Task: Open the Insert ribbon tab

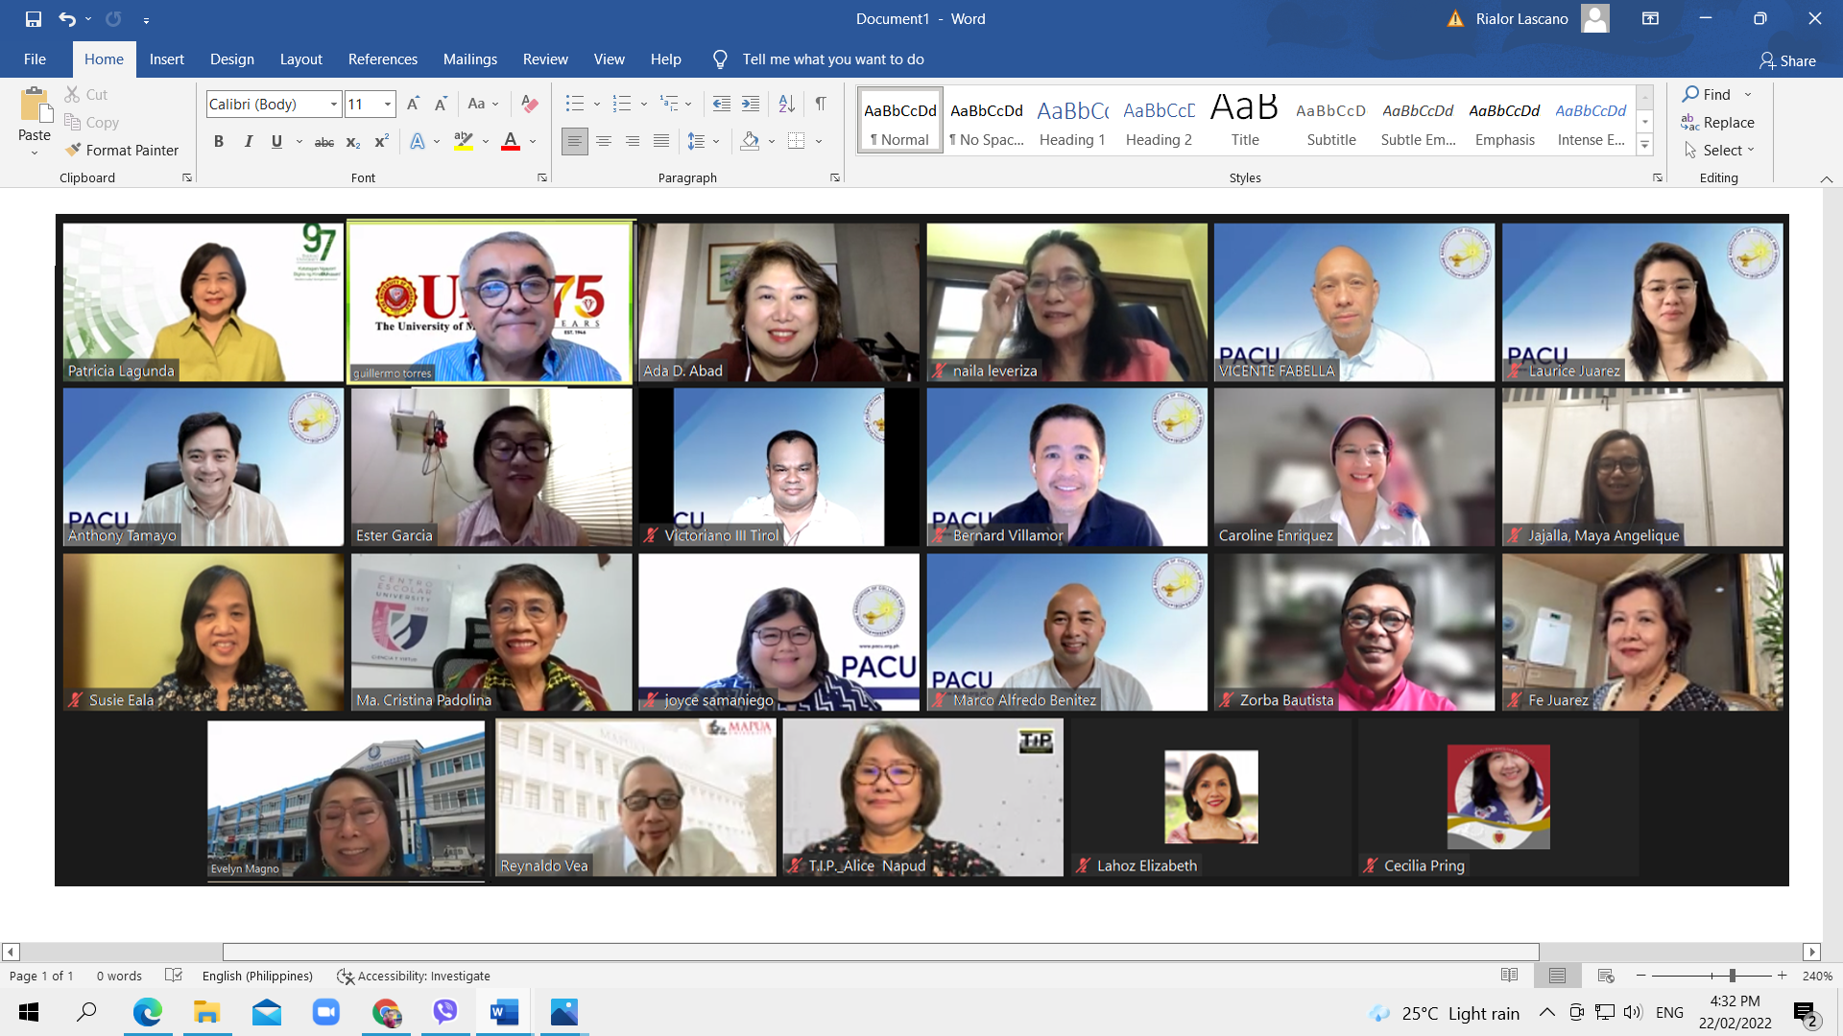Action: pyautogui.click(x=166, y=59)
